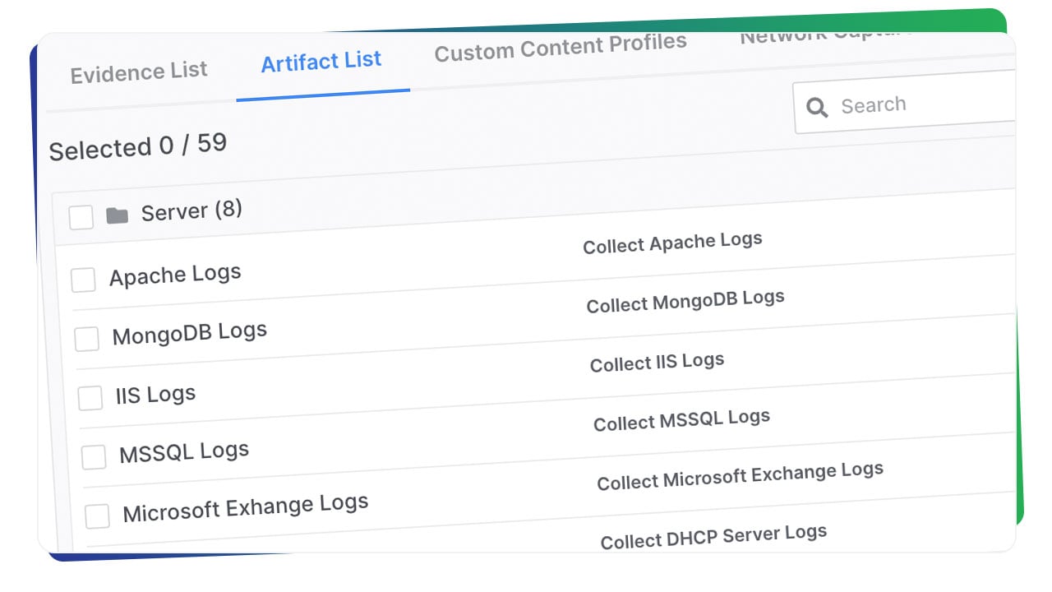1052x592 pixels.
Task: Click the magnifying glass search icon
Action: click(817, 108)
